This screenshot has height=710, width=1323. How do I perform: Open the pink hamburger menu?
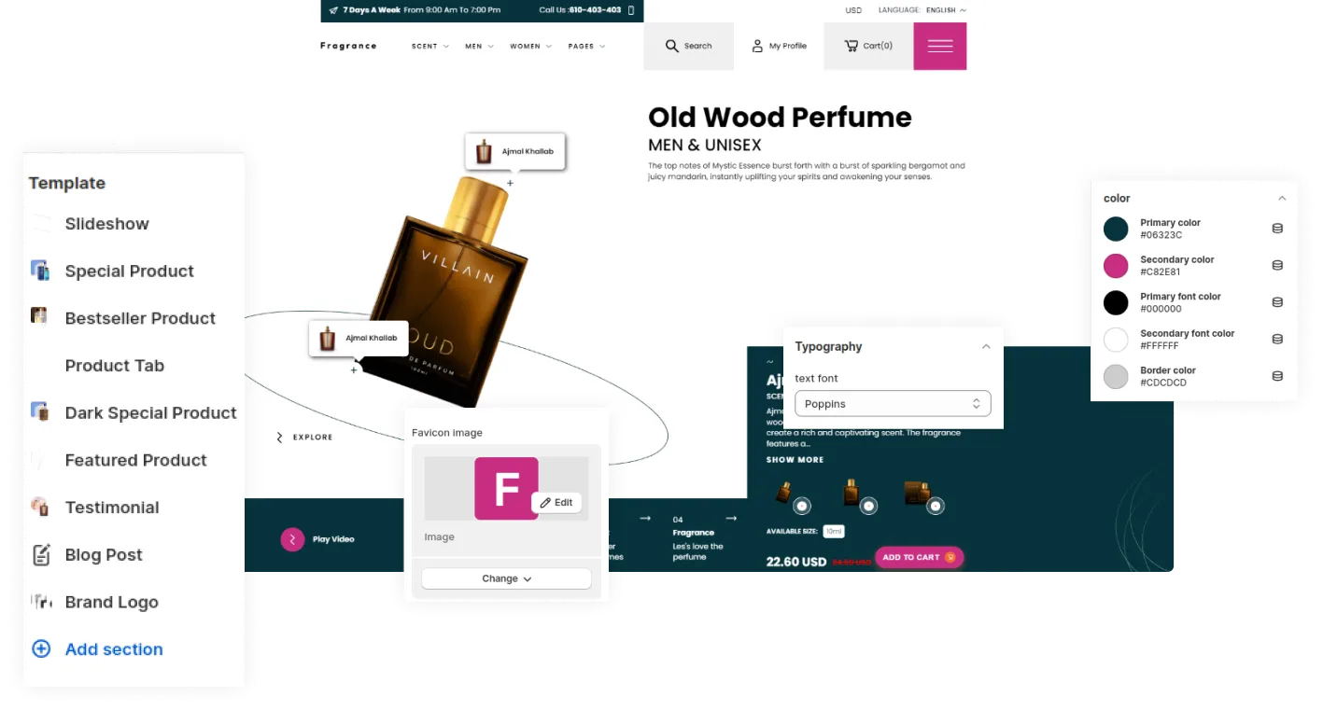click(x=940, y=46)
